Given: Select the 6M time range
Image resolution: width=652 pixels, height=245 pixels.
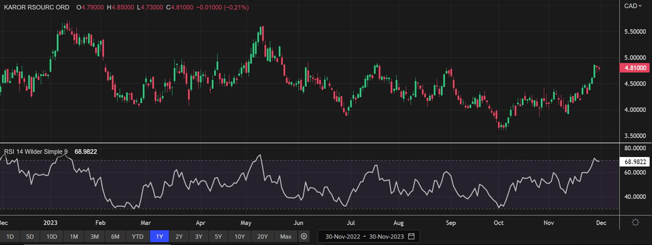Looking at the screenshot, I should click(115, 237).
